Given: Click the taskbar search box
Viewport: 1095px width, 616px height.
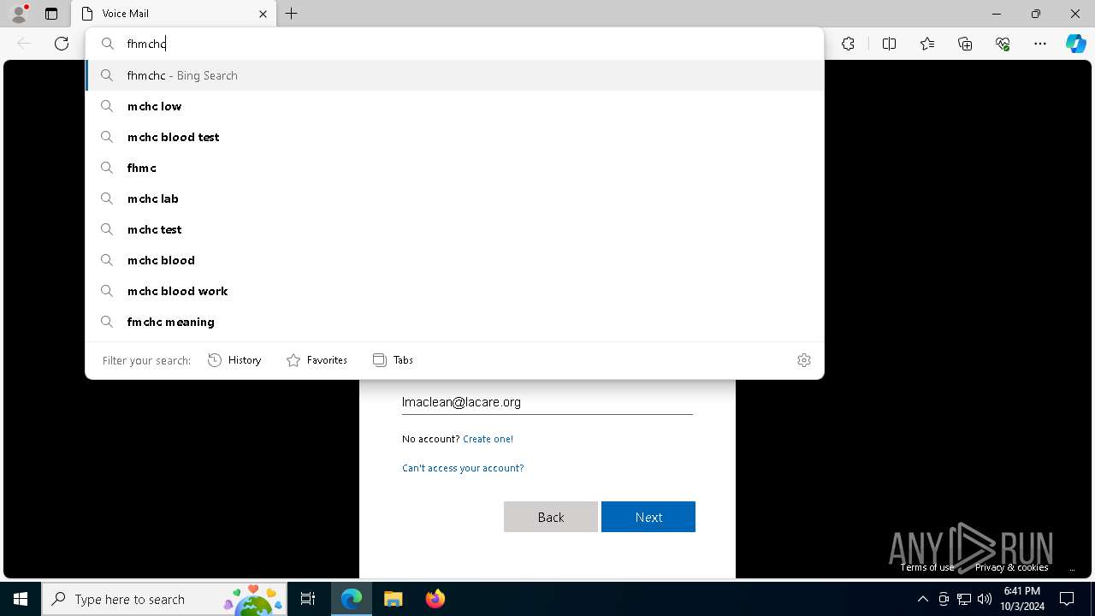Looking at the screenshot, I should [164, 599].
